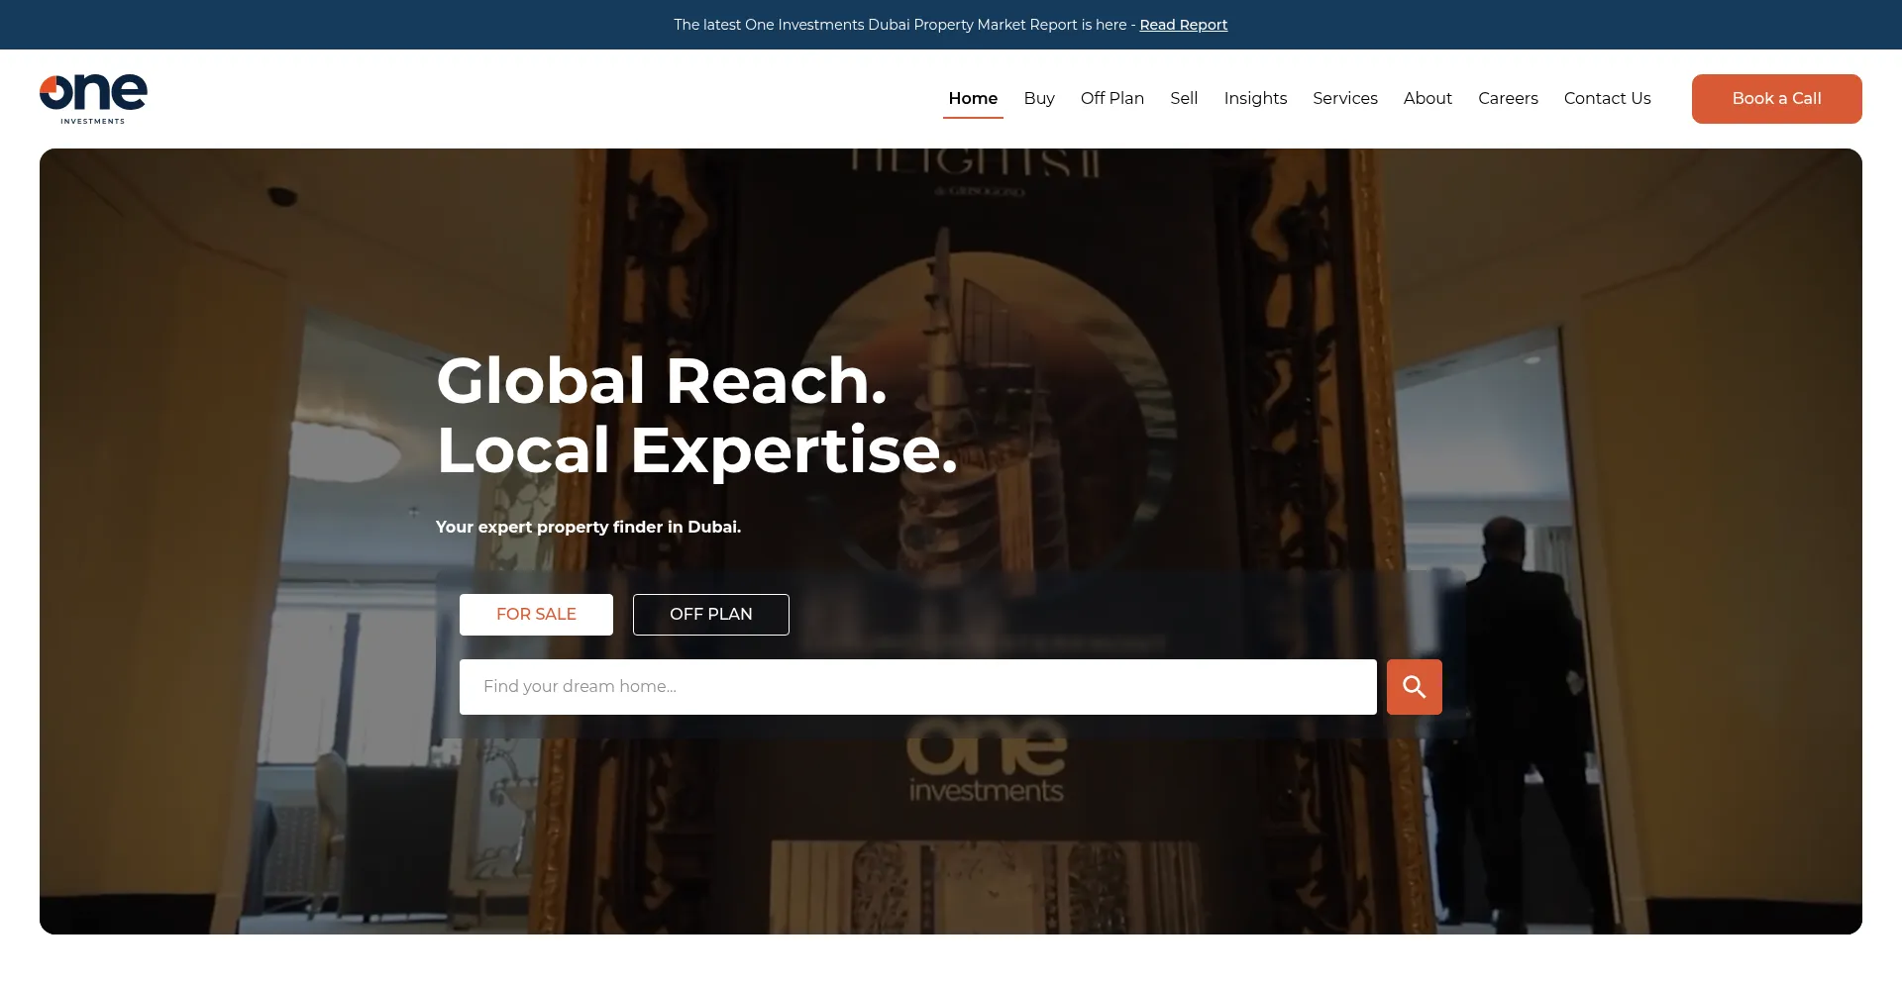
Task: Select Sell in the navigation
Action: click(1184, 98)
